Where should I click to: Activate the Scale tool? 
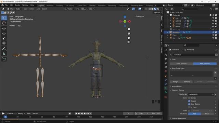coord(4,38)
